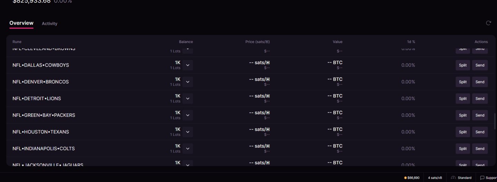
Task: Open the NFL•DETROIT•LIONS balance dropdown
Action: tap(188, 99)
